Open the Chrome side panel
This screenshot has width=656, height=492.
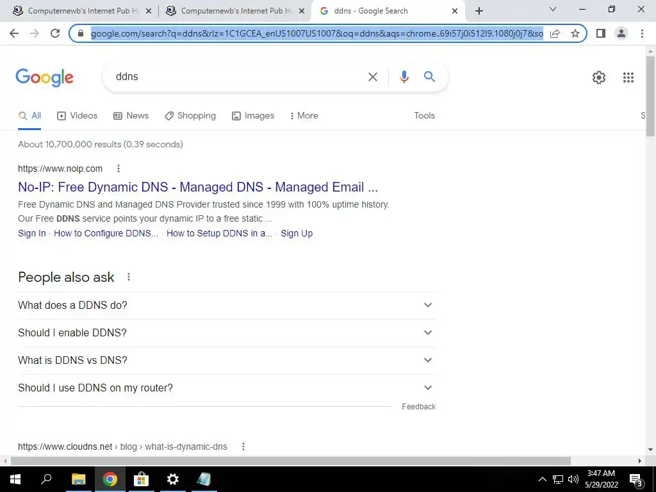(x=601, y=33)
